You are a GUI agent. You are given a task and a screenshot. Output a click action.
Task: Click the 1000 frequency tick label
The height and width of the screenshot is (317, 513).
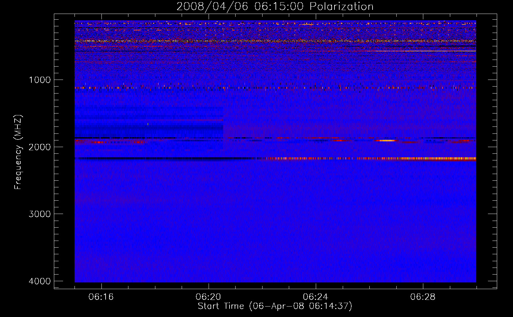[x=40, y=80]
